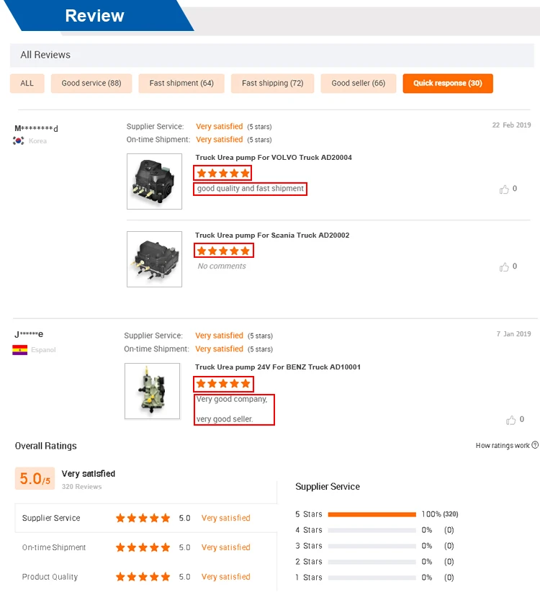Open the BENZ Truck AD10001 product link
The image size is (540, 610).
278,367
